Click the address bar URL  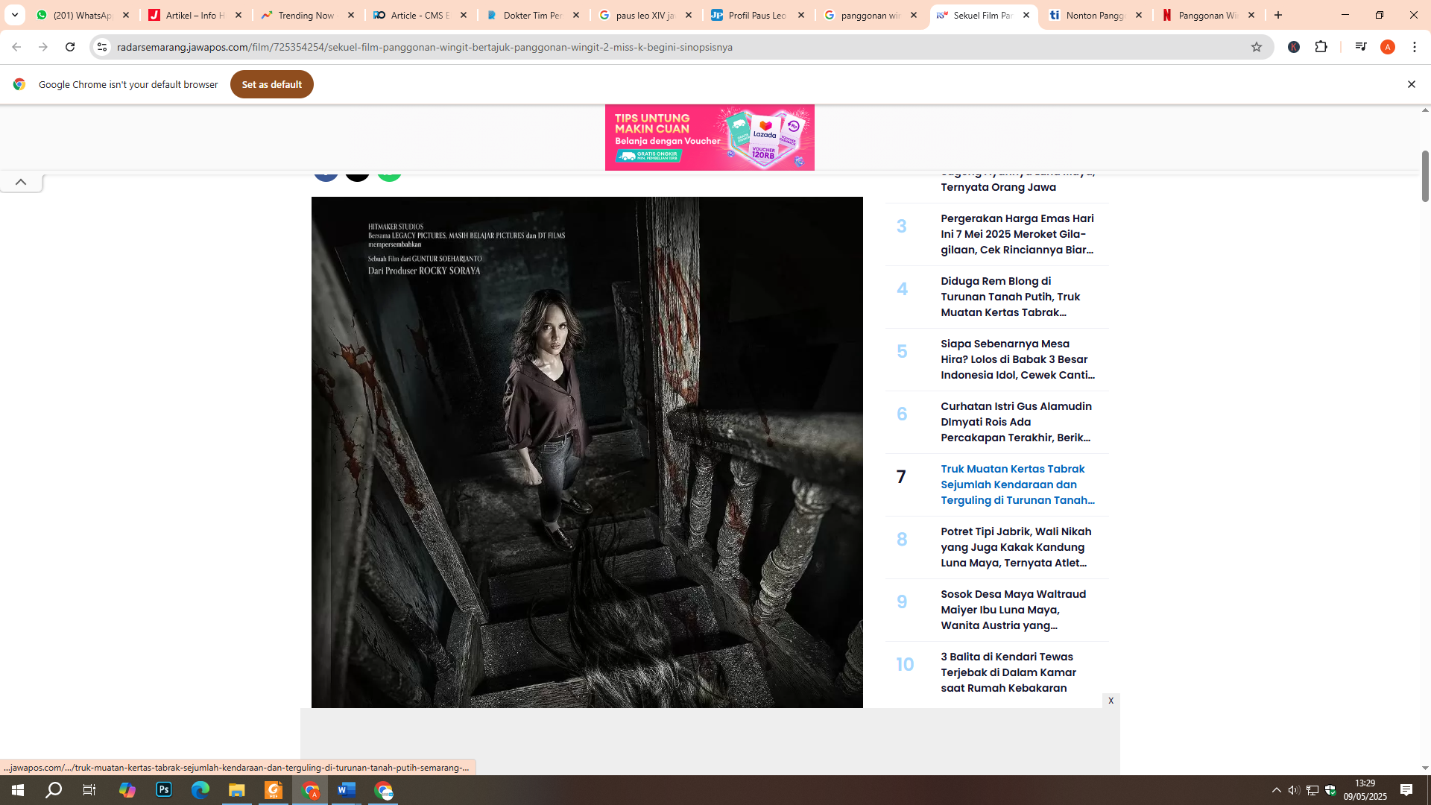tap(425, 47)
